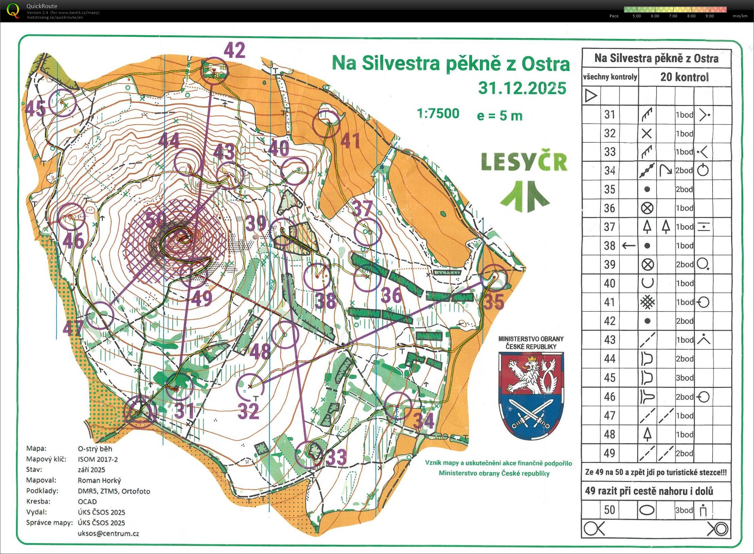Screen dimensions: 754x554
Task: Click the contour interval 'e = 5 m'
Action: point(500,116)
